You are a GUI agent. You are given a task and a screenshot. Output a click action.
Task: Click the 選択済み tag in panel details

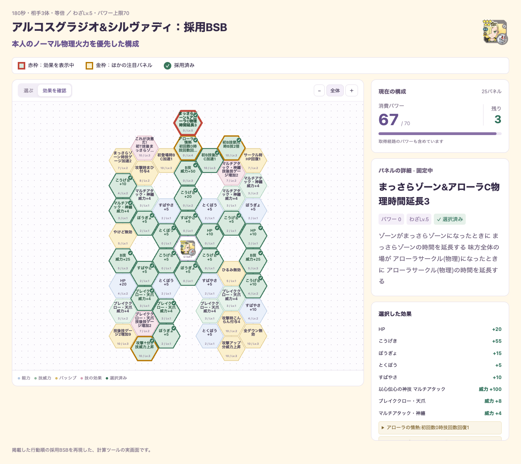click(450, 219)
